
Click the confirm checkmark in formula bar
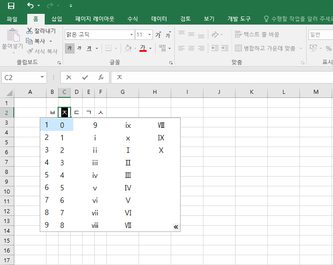tap(85, 77)
